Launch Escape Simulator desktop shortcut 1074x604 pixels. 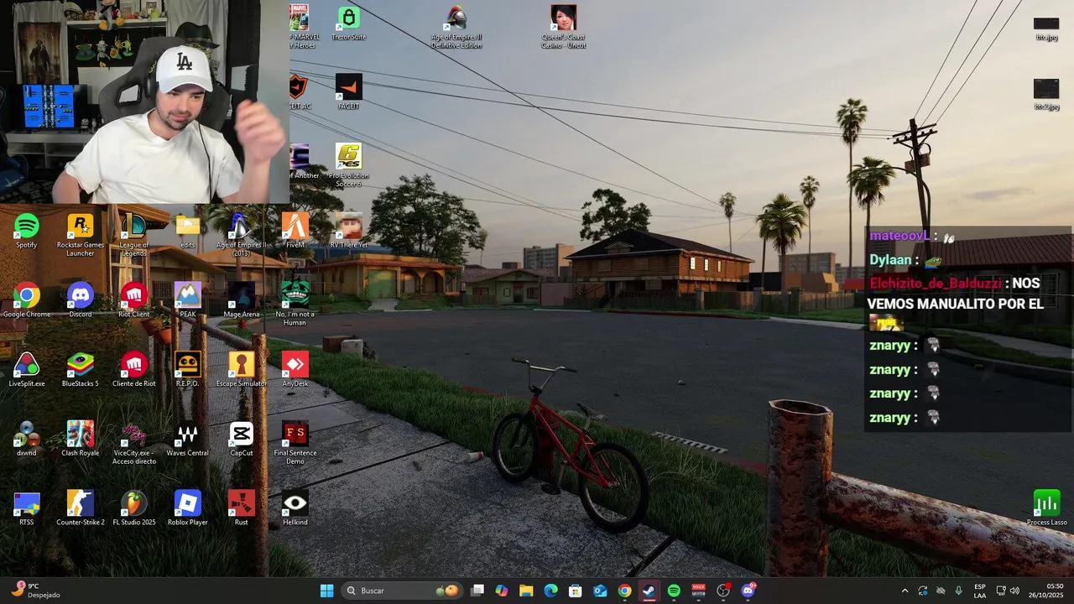241,370
